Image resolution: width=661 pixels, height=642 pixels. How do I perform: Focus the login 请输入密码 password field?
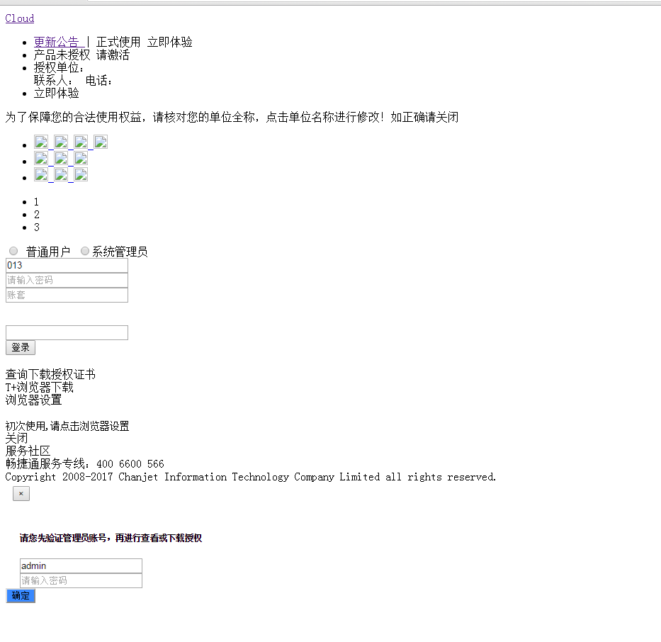point(67,281)
